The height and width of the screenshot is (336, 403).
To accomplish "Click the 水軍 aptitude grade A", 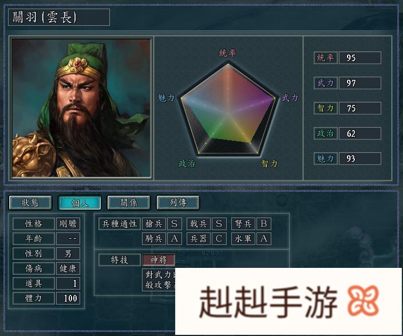I will (264, 239).
